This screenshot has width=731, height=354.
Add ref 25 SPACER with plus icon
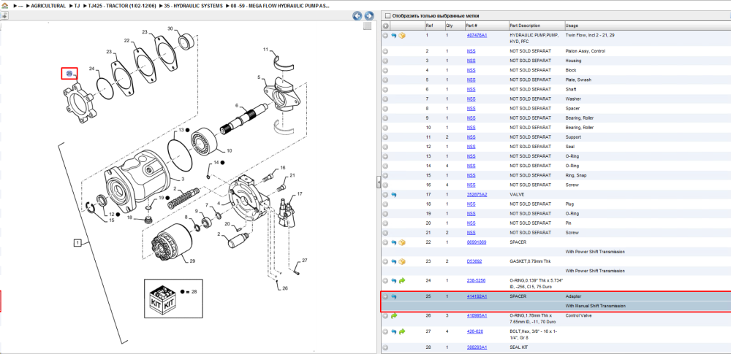385,296
